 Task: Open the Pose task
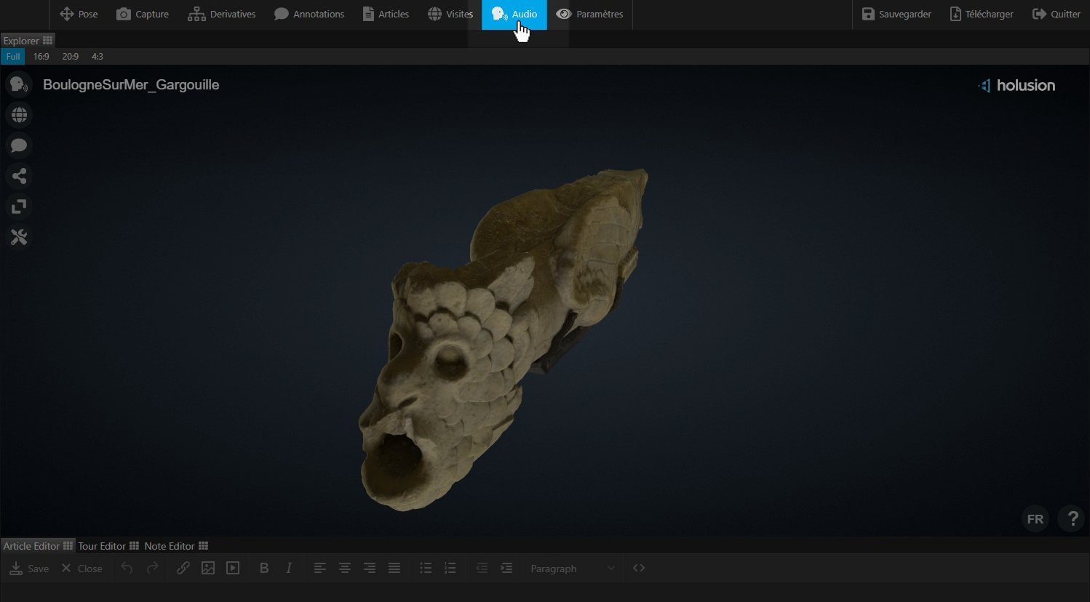(79, 14)
